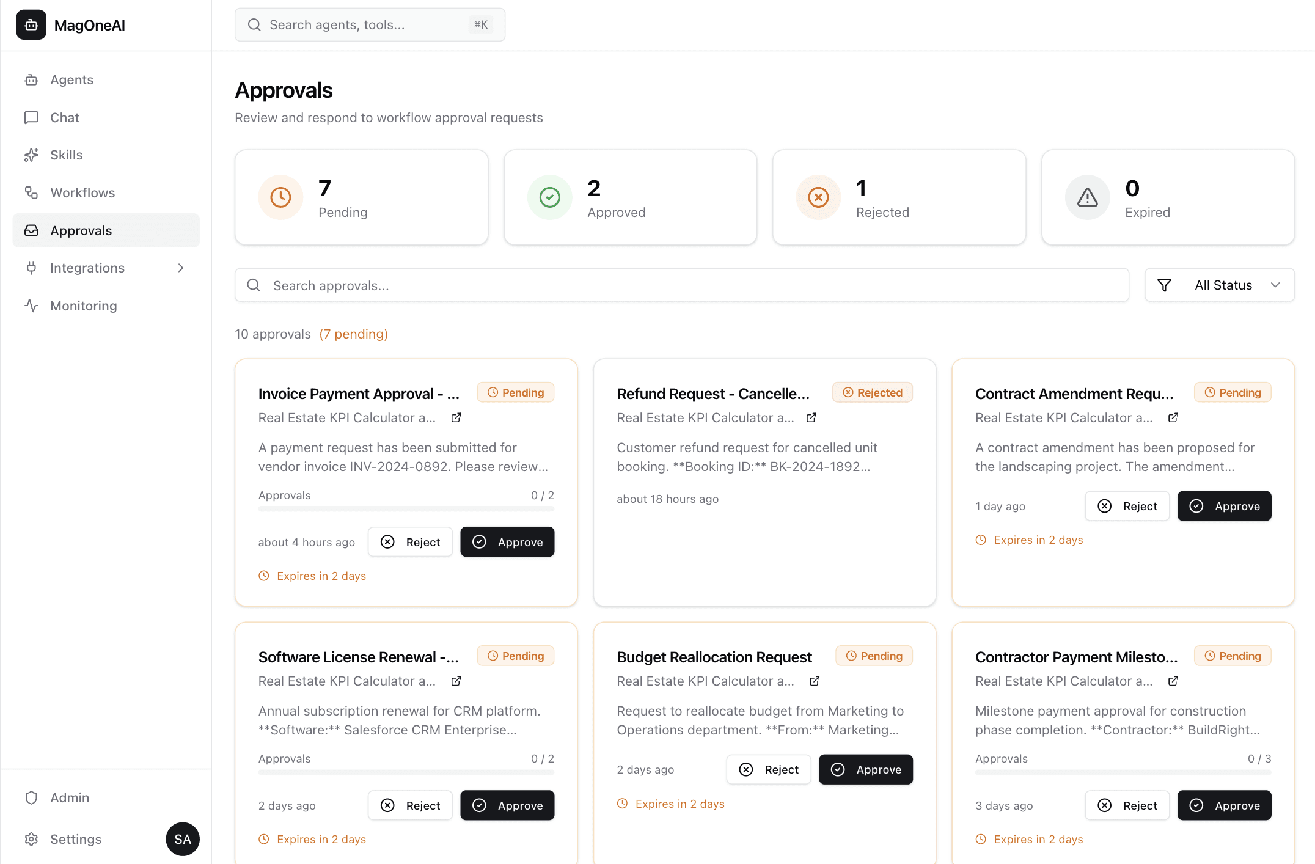This screenshot has height=864, width=1315.
Task: Click the Expired warning triangle icon
Action: point(1087,197)
